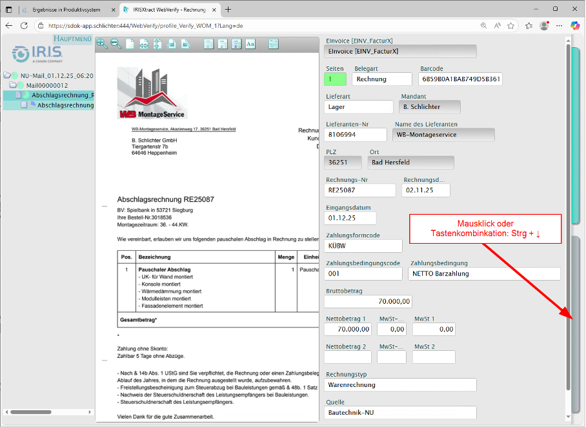Refresh the browser page
This screenshot has height=427, width=586.
click(x=24, y=25)
